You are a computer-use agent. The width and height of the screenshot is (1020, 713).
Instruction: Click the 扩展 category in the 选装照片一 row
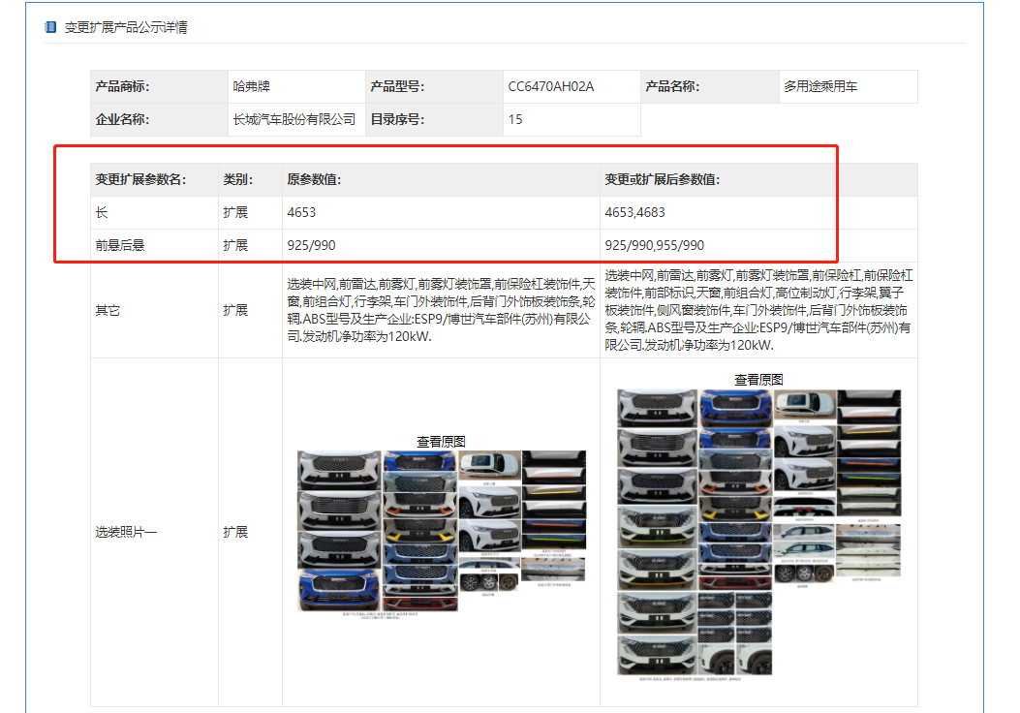235,532
